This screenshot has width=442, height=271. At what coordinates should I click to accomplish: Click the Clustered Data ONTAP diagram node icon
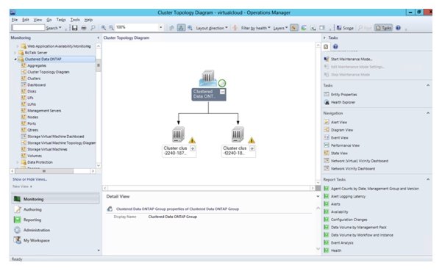point(208,78)
